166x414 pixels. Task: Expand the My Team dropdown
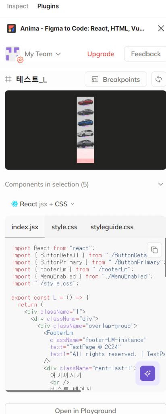point(43,54)
